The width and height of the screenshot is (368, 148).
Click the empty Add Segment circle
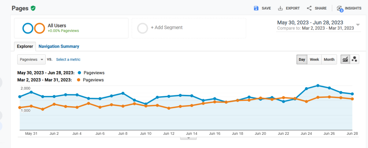(x=142, y=28)
